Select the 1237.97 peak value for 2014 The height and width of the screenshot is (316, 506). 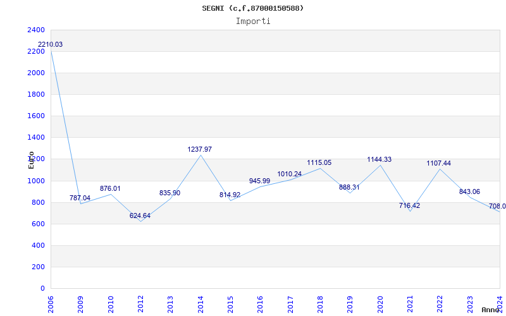coord(200,150)
